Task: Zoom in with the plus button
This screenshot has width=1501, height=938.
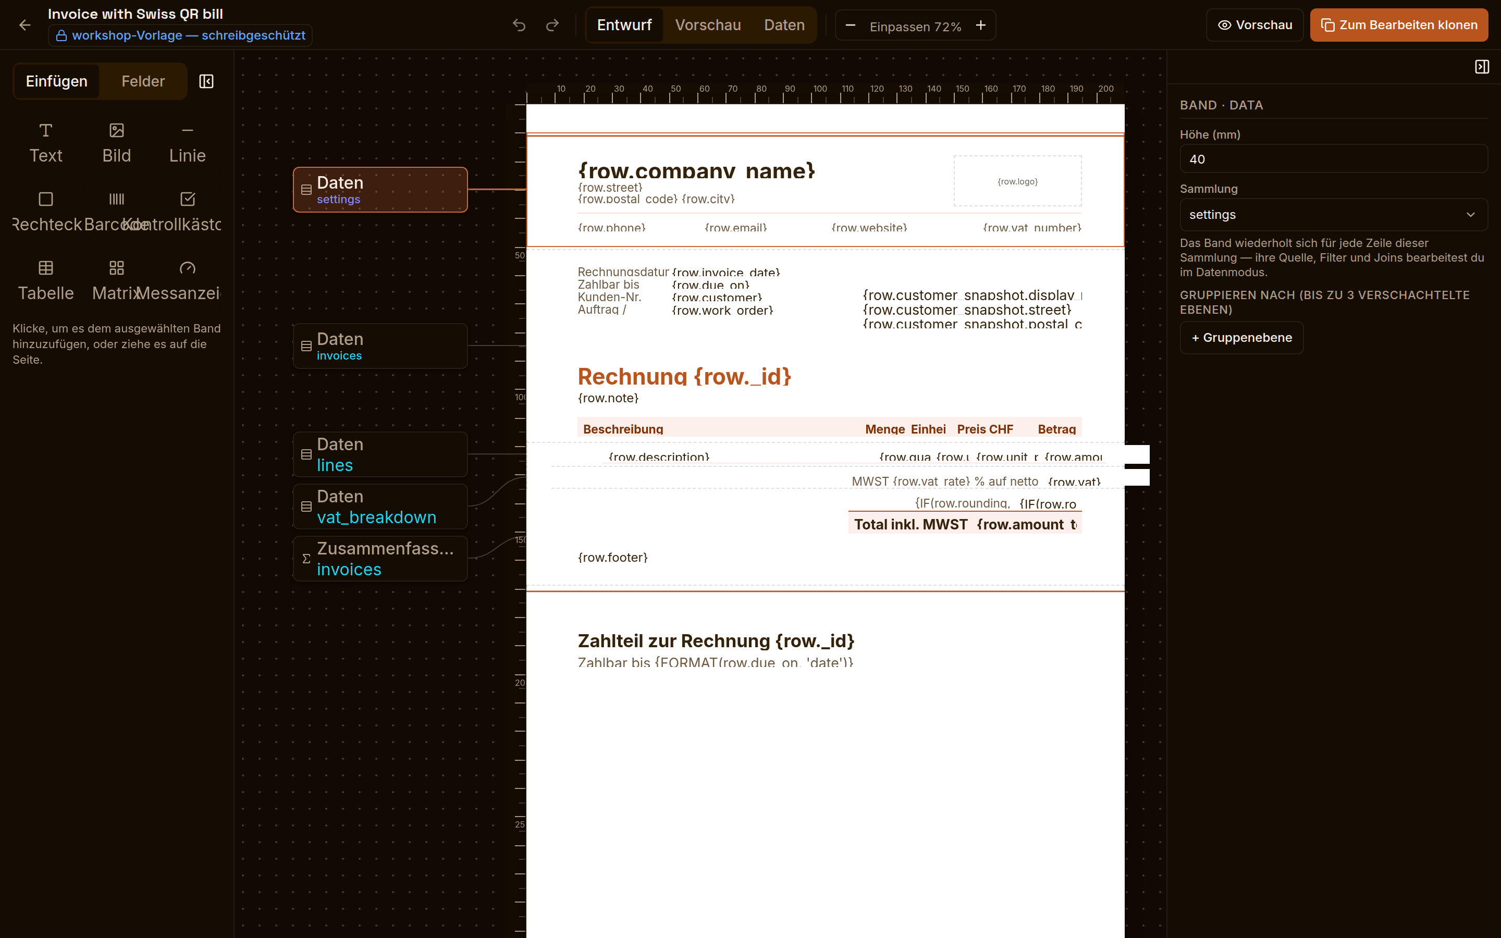Action: pos(981,26)
